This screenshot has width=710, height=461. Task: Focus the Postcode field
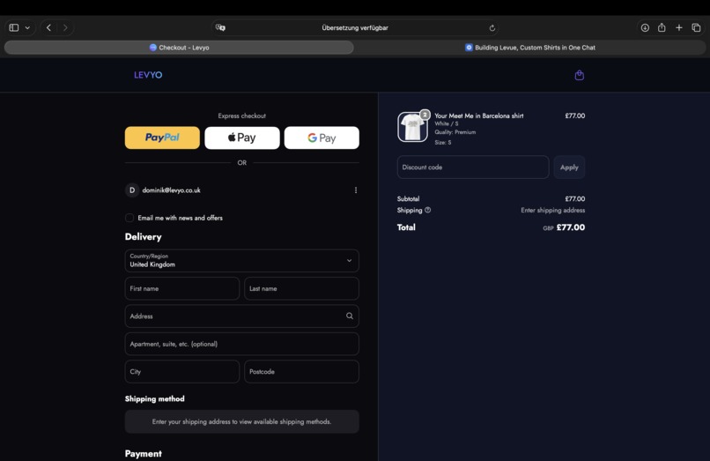pos(301,371)
